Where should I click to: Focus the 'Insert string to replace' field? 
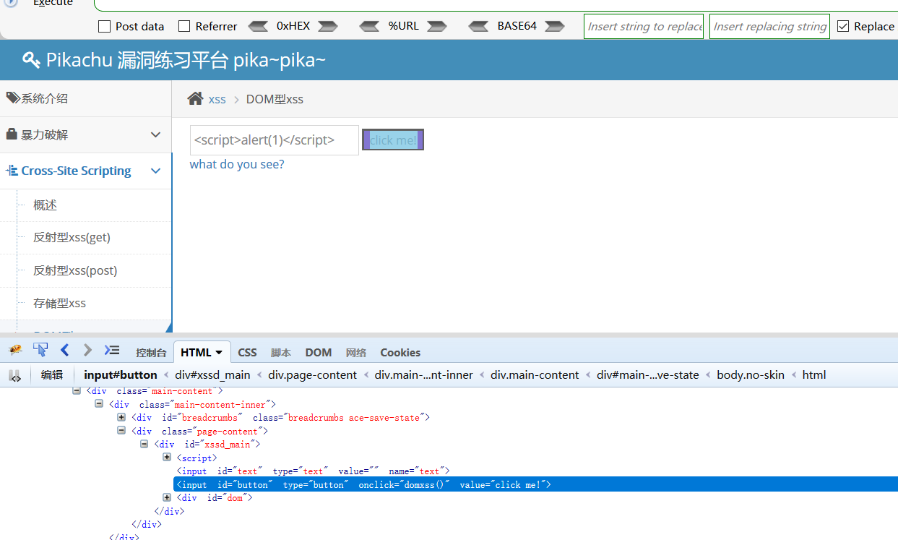[644, 26]
